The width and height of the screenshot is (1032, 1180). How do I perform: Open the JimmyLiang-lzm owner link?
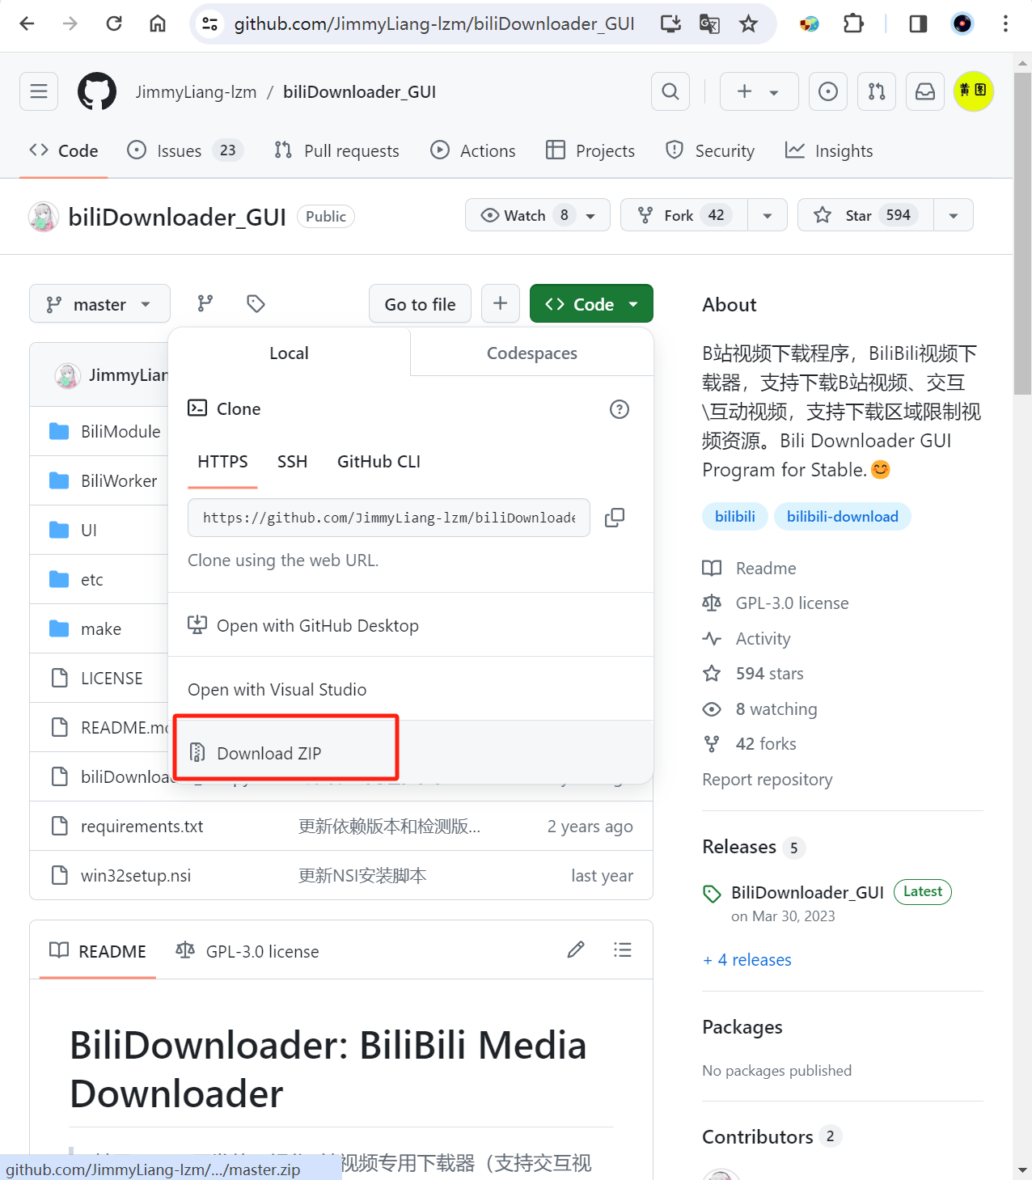tap(196, 91)
